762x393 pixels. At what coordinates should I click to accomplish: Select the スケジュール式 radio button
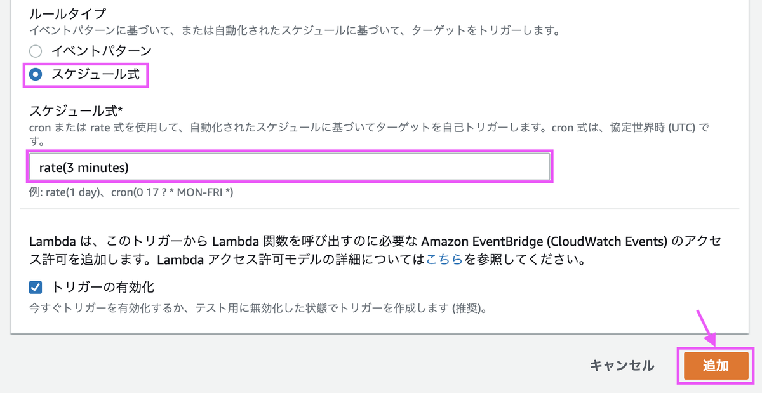coord(36,75)
